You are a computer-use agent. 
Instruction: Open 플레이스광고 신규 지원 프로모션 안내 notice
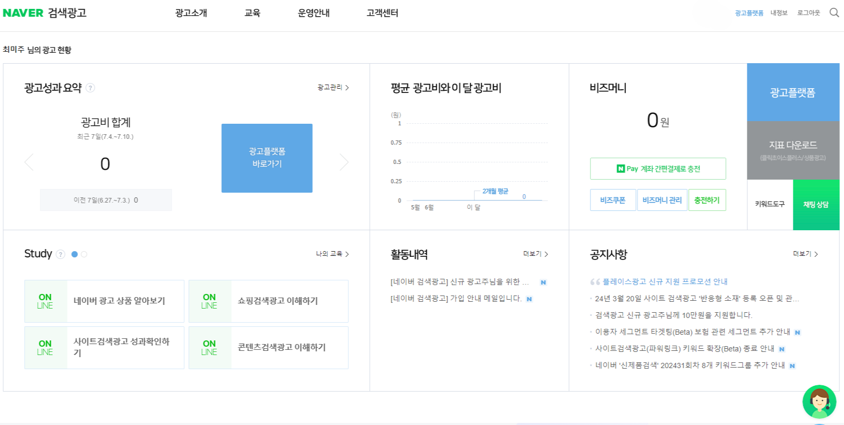(x=665, y=281)
